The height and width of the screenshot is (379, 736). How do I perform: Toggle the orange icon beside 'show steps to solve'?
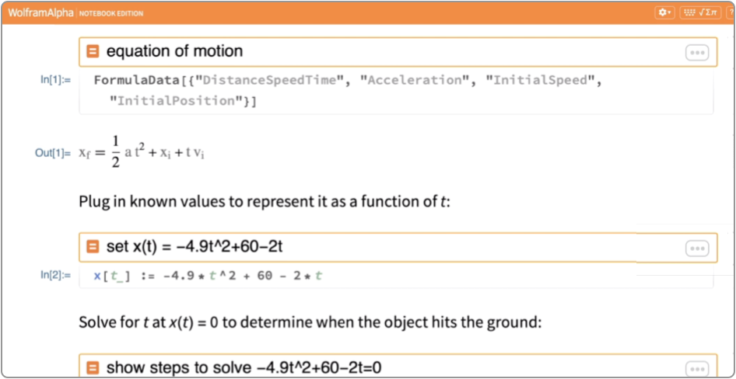coord(93,367)
